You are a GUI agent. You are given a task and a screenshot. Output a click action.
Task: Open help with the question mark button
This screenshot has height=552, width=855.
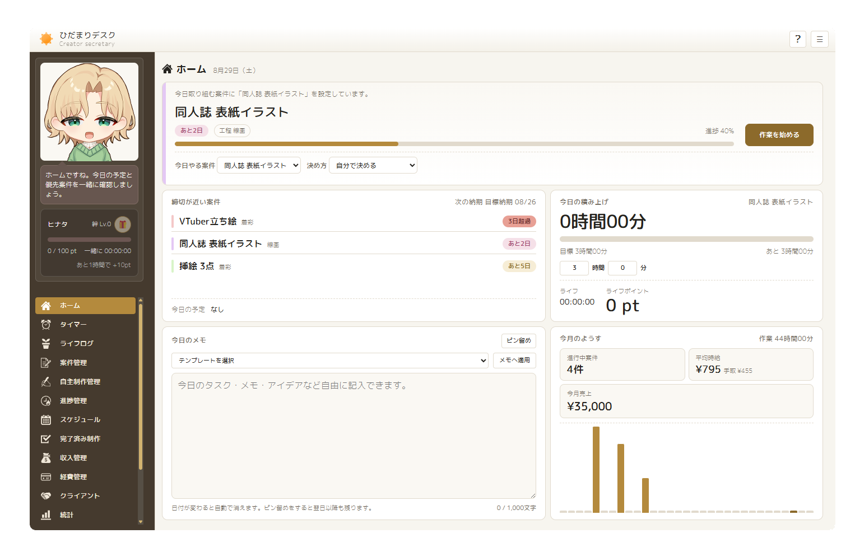point(798,39)
